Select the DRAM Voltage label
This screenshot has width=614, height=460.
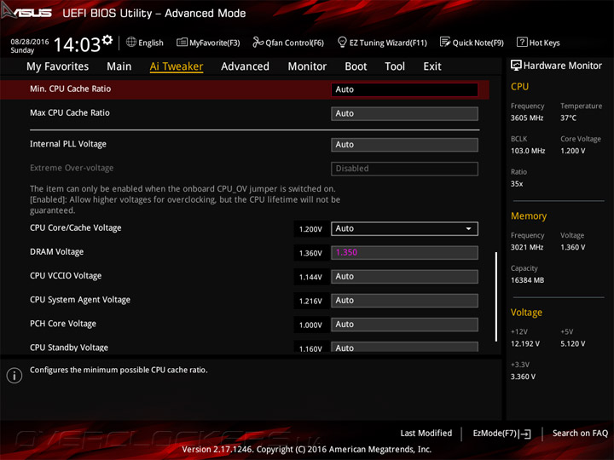(x=57, y=251)
